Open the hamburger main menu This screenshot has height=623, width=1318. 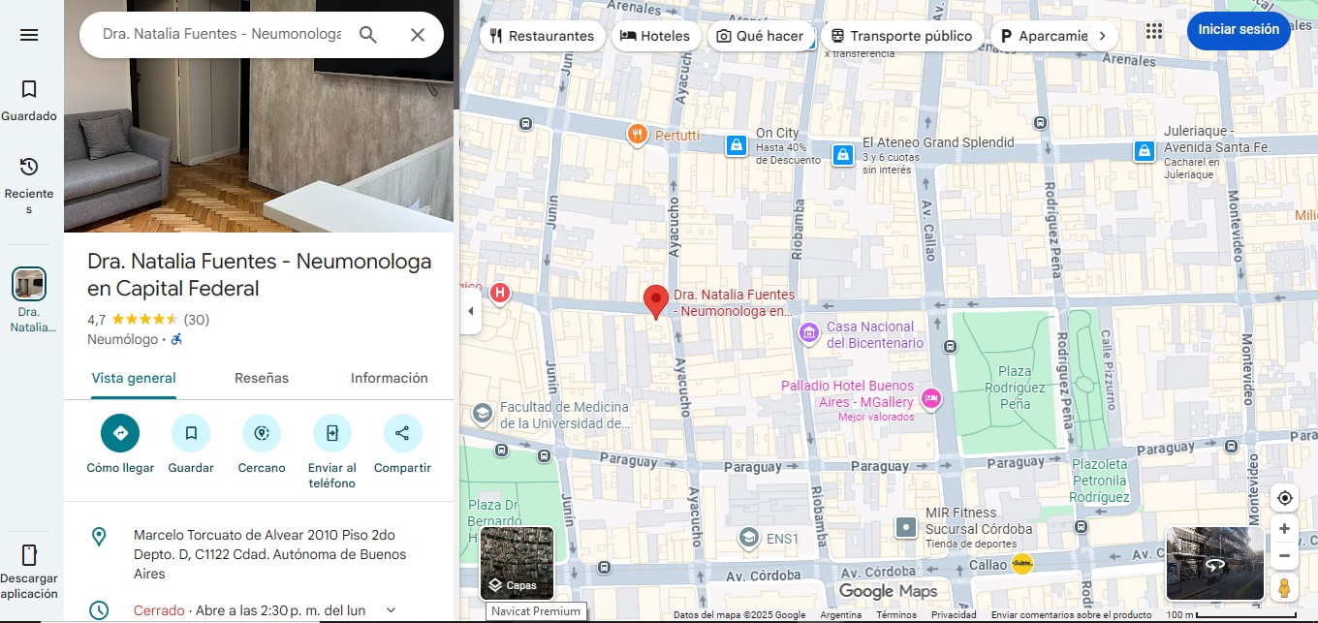(29, 35)
